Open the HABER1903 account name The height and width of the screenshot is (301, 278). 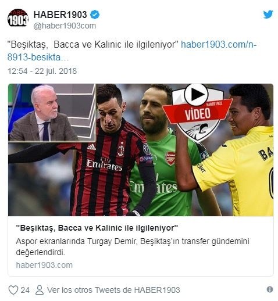60,15
